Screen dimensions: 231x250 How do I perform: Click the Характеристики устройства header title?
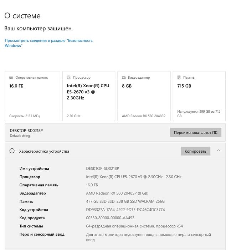coord(44,151)
